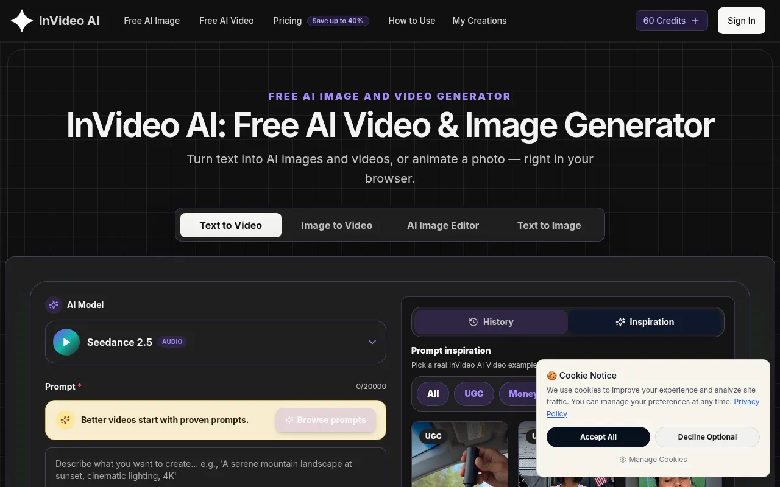Open the first UGC example thumbnail
This screenshot has width=780, height=487.
click(459, 454)
